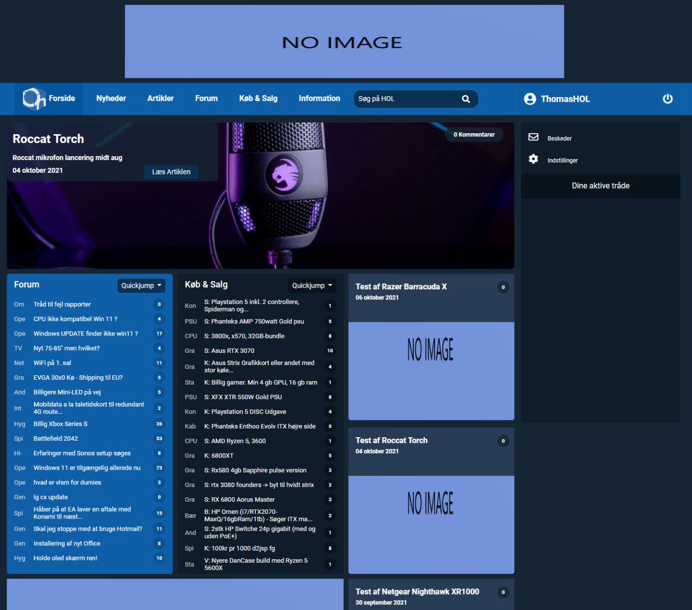Open thread lg cx update
The height and width of the screenshot is (610, 692).
[x=51, y=498]
